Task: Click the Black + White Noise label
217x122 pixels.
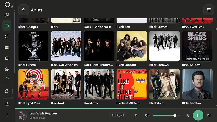Action: (x=97, y=27)
